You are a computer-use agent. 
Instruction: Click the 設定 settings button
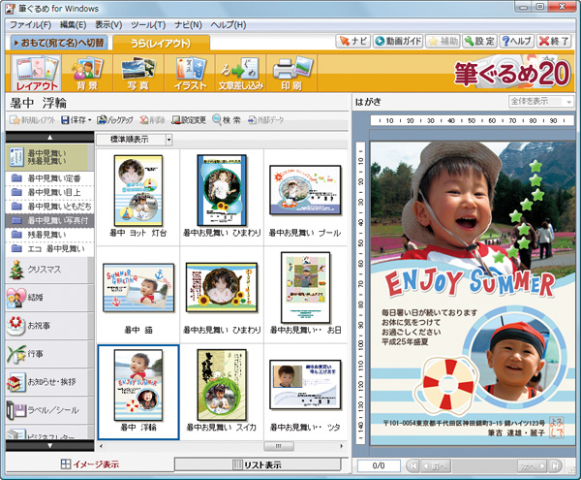(x=479, y=42)
